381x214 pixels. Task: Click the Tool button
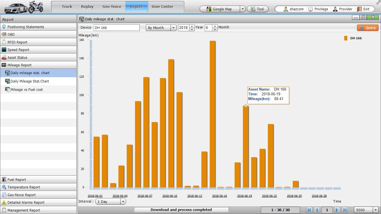click(257, 9)
